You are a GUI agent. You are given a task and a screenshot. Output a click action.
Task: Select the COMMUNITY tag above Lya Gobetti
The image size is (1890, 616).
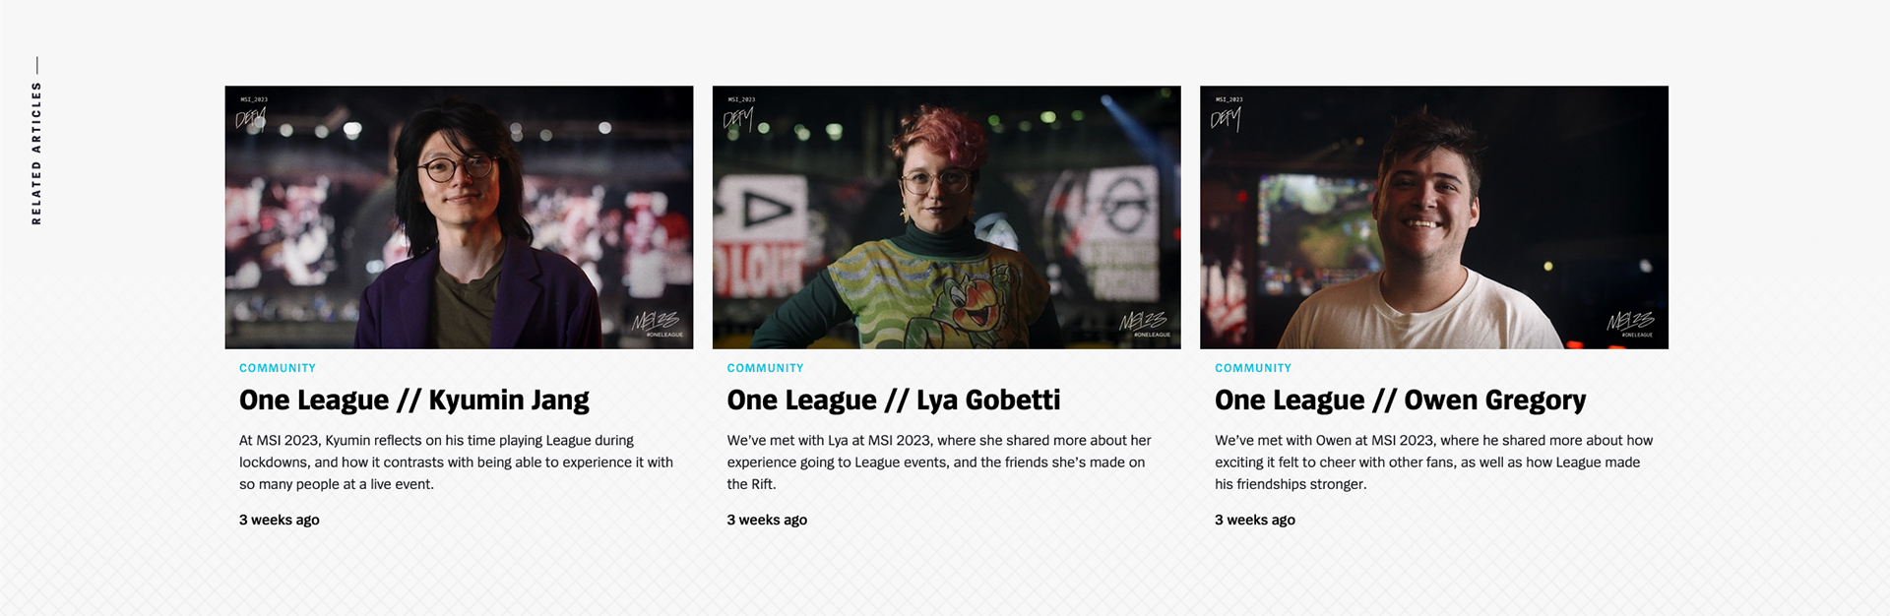765,368
